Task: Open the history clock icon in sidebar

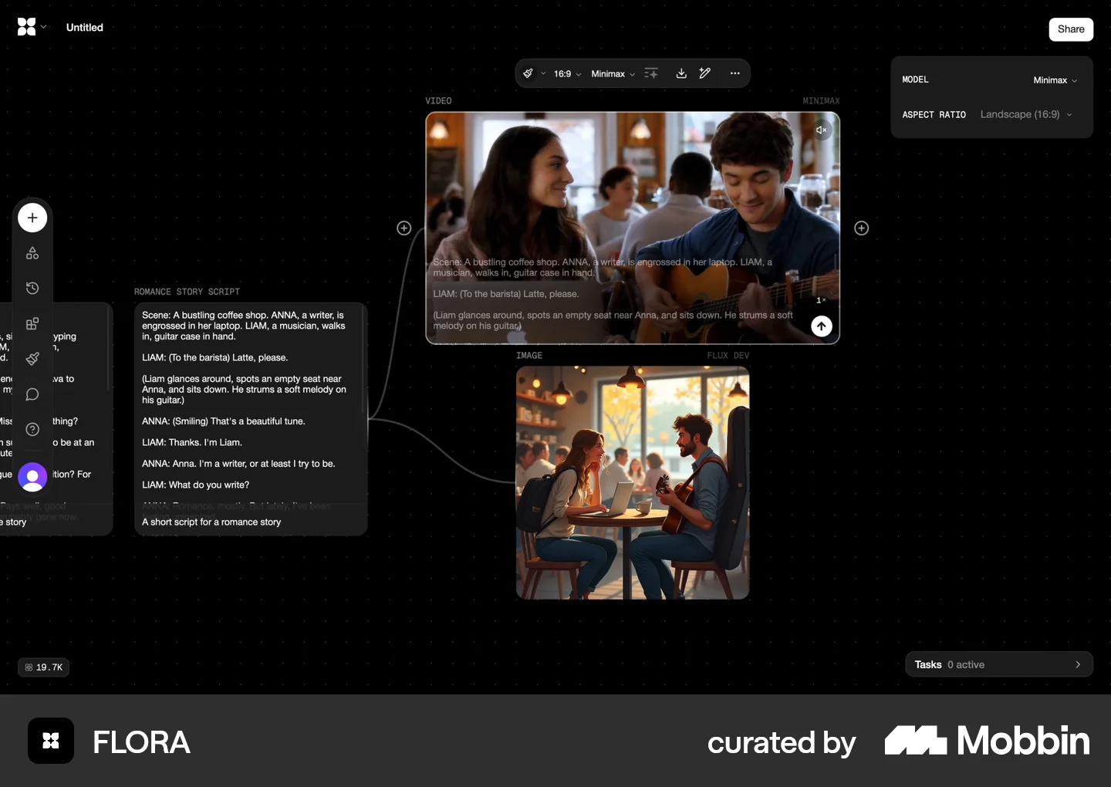Action: pos(32,289)
